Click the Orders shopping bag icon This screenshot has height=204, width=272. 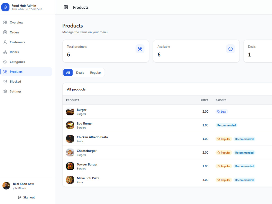tap(5, 32)
